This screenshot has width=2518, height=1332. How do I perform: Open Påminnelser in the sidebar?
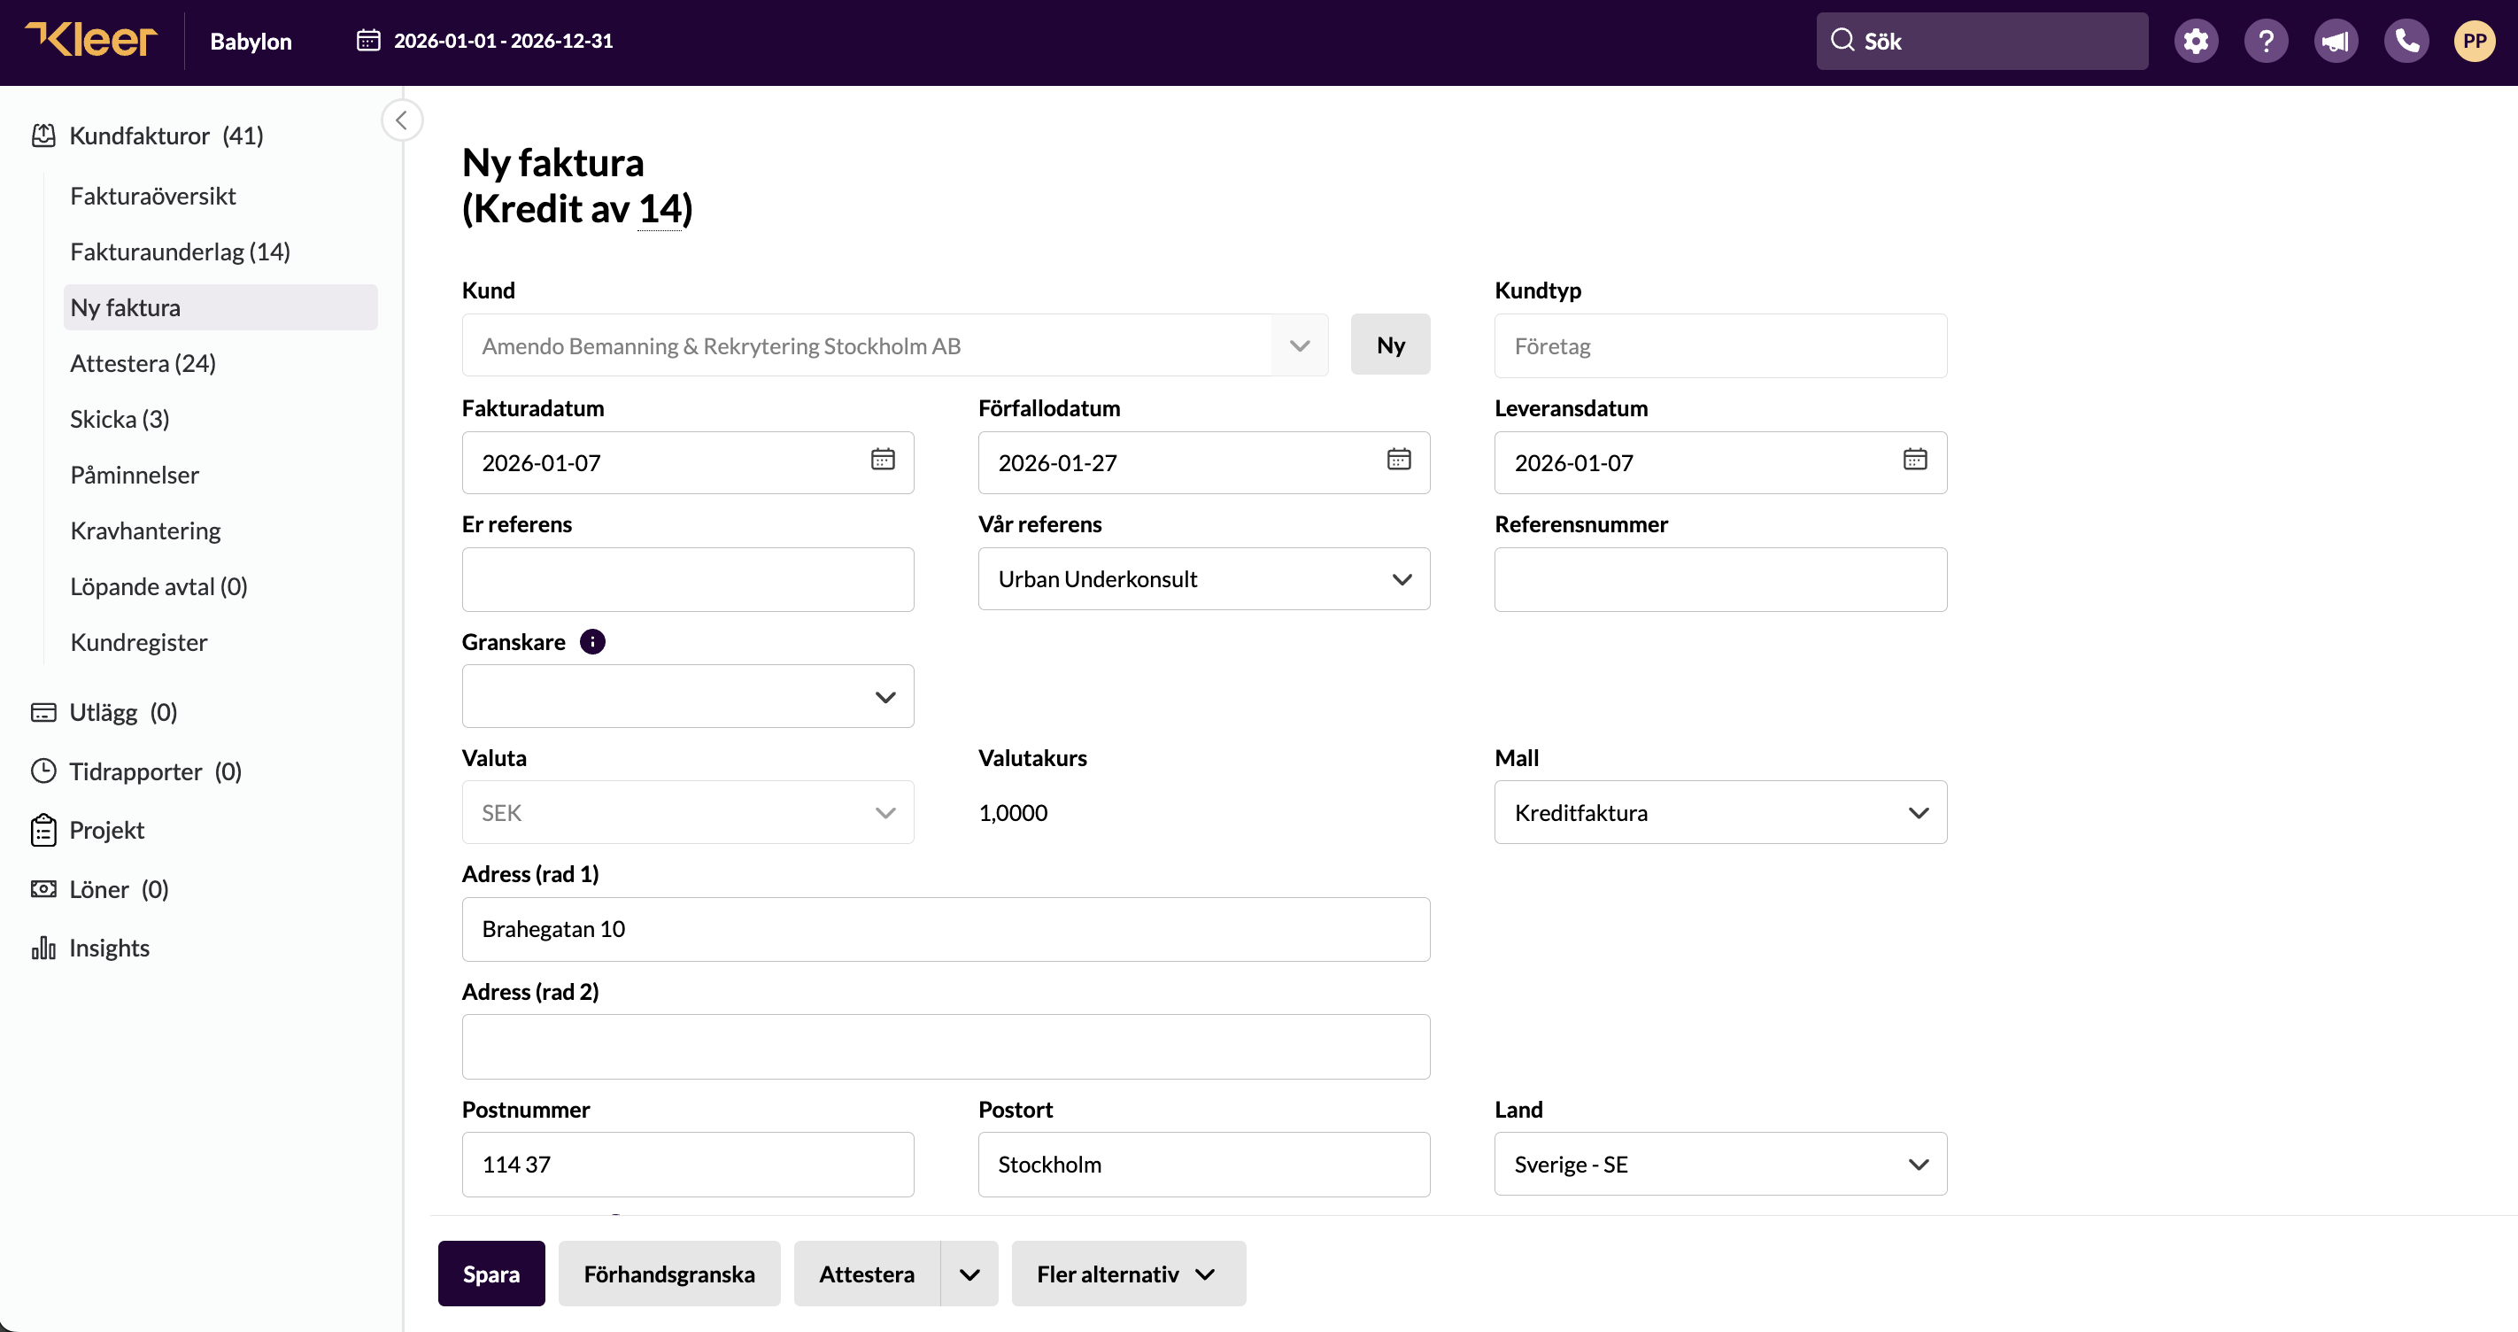pos(134,475)
